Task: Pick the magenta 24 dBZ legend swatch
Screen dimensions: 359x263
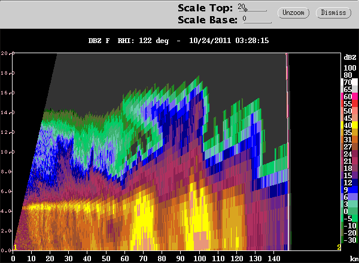Action: tap(349, 154)
